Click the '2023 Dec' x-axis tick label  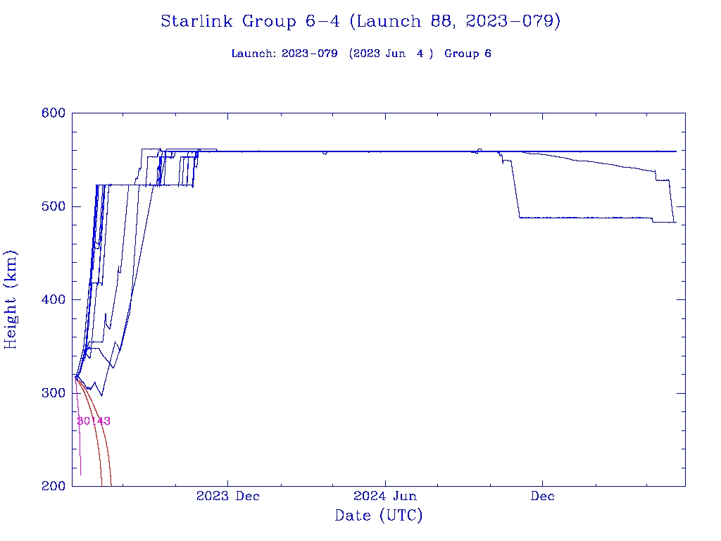click(228, 496)
